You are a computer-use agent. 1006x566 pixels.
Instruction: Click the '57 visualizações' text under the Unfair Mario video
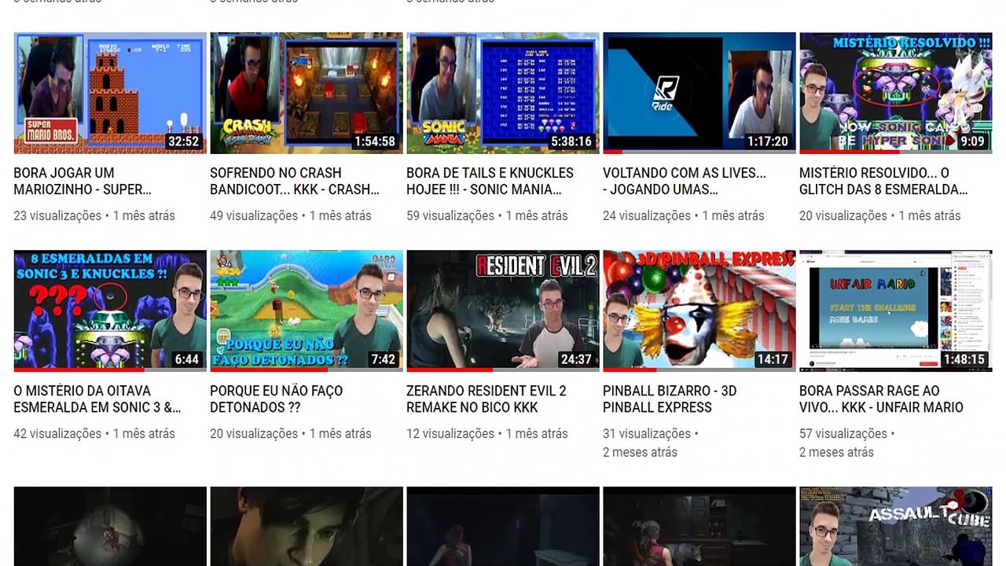[843, 433]
